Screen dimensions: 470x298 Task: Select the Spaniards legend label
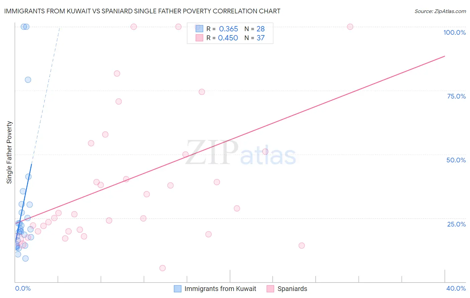(292, 289)
